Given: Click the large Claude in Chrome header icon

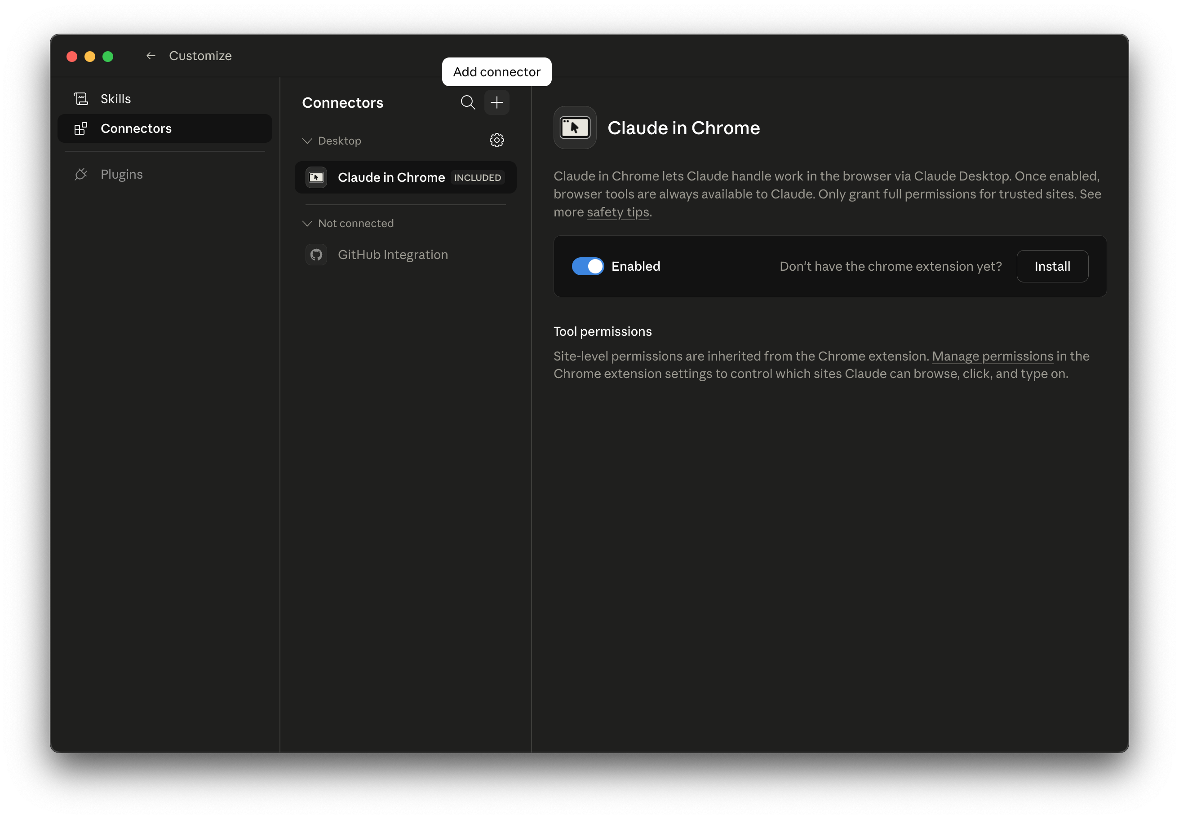Looking at the screenshot, I should (x=575, y=128).
